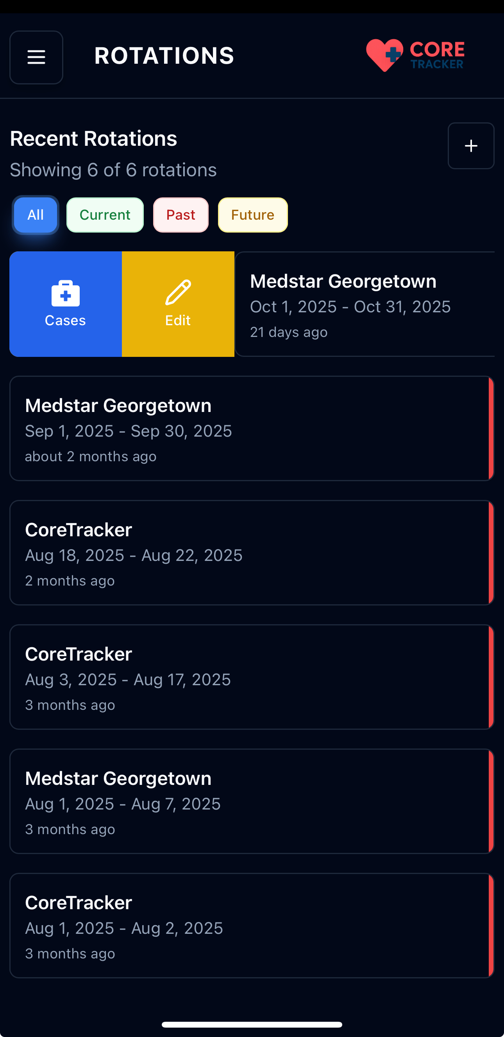Tap the briefcase icon above Cases label
This screenshot has width=504, height=1037.
(x=66, y=293)
